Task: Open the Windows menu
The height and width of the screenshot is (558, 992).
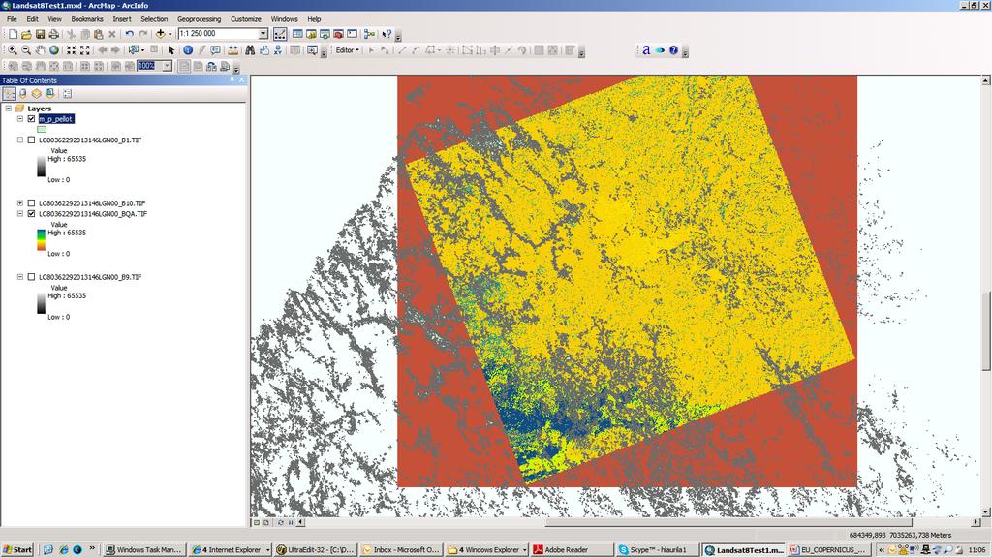Action: pos(284,19)
